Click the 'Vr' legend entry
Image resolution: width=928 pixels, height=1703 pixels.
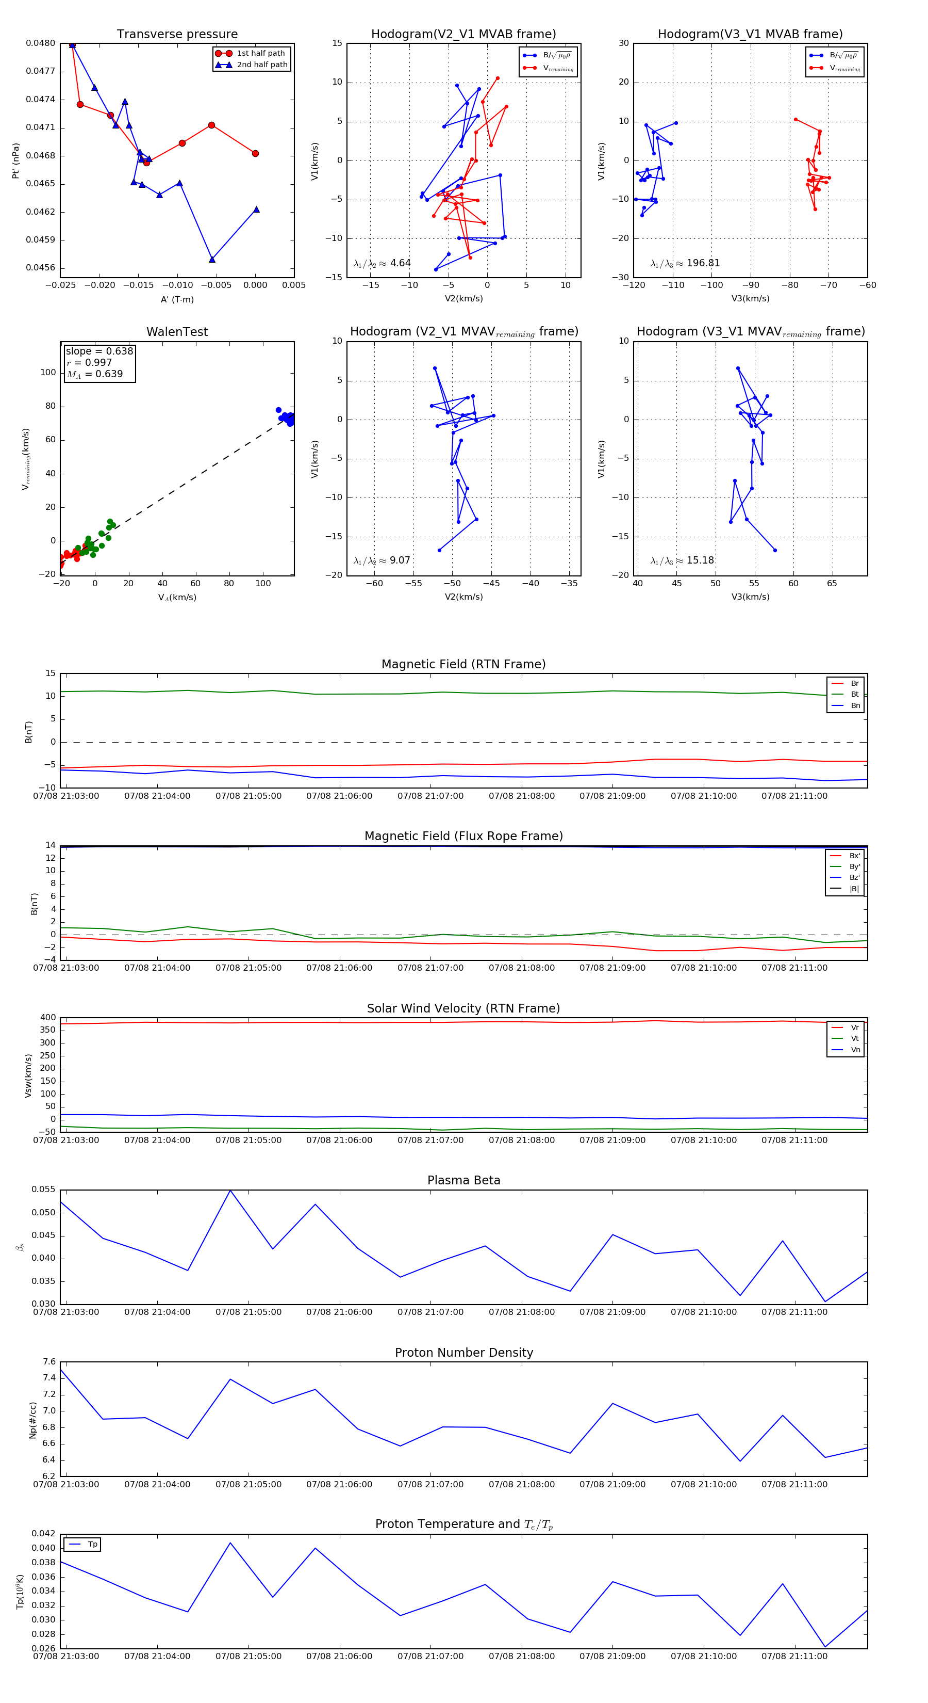tap(846, 1027)
